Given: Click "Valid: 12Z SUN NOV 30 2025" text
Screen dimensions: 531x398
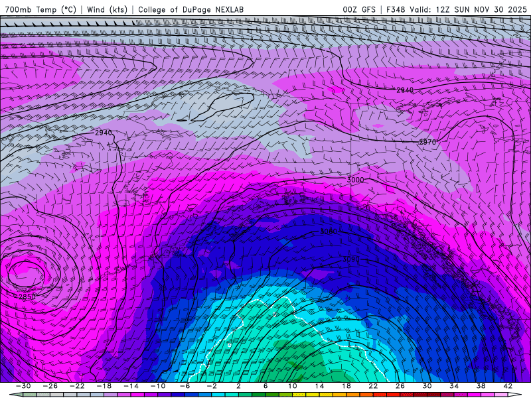Looking at the screenshot, I should tap(469, 9).
